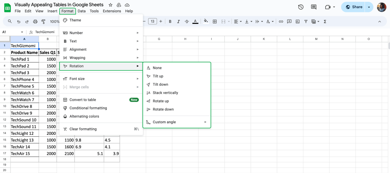Open version history clock icon
Viewport: 390px width, 173px height.
click(301, 7)
